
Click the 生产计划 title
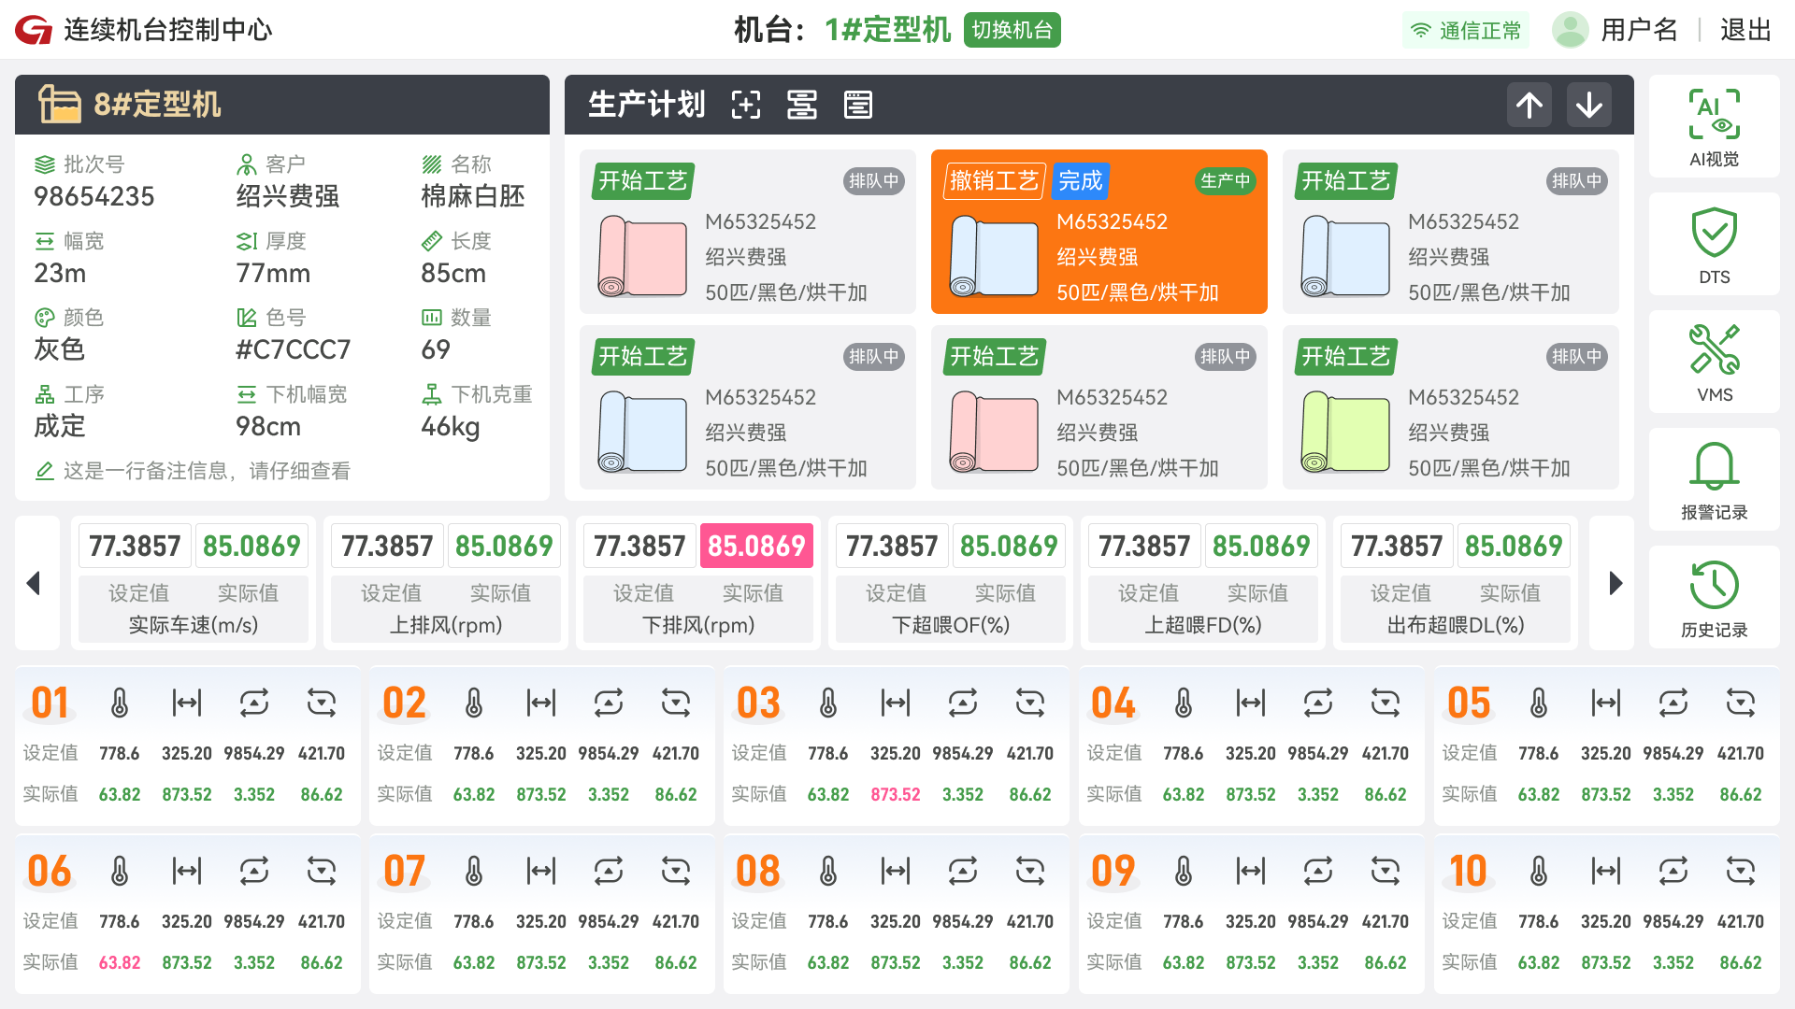point(646,105)
